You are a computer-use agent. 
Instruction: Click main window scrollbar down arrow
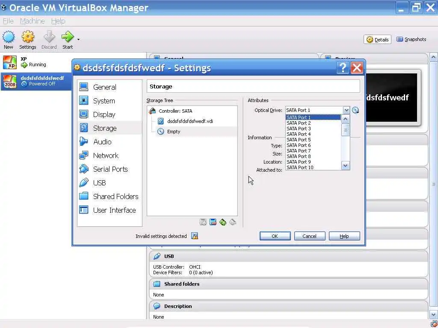pyautogui.click(x=433, y=315)
